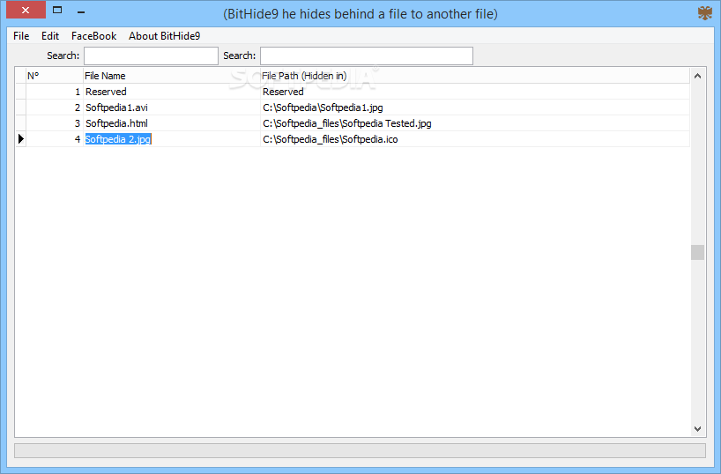Select the Softpedia.html file name cell
Screen dimensions: 721x474
pos(172,123)
